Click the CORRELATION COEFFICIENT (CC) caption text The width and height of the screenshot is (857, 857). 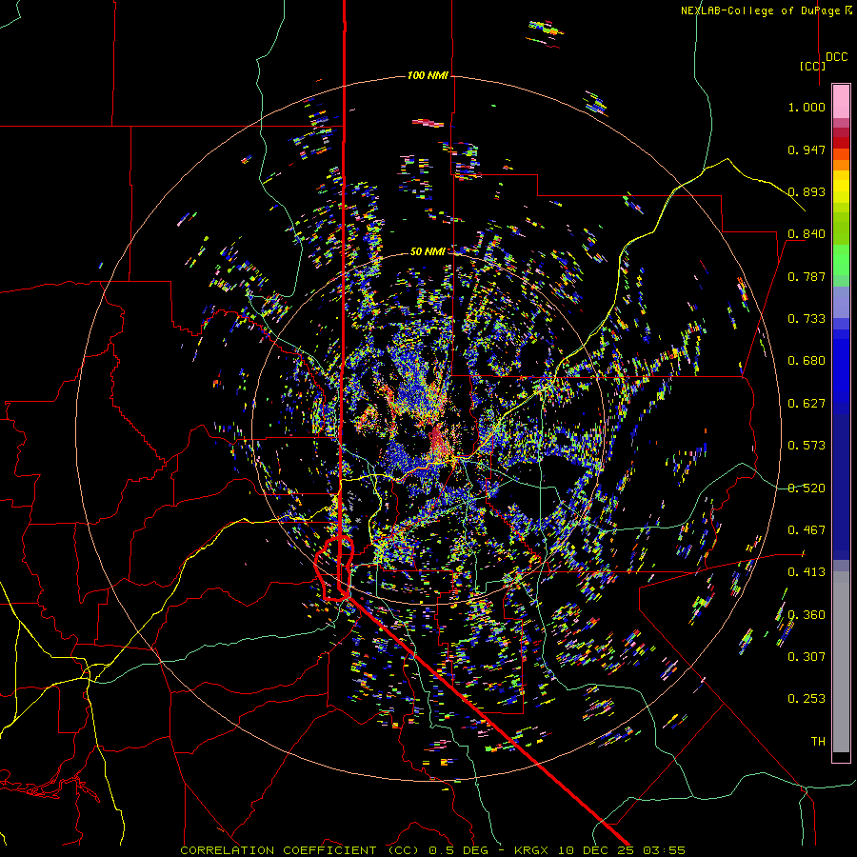point(300,850)
